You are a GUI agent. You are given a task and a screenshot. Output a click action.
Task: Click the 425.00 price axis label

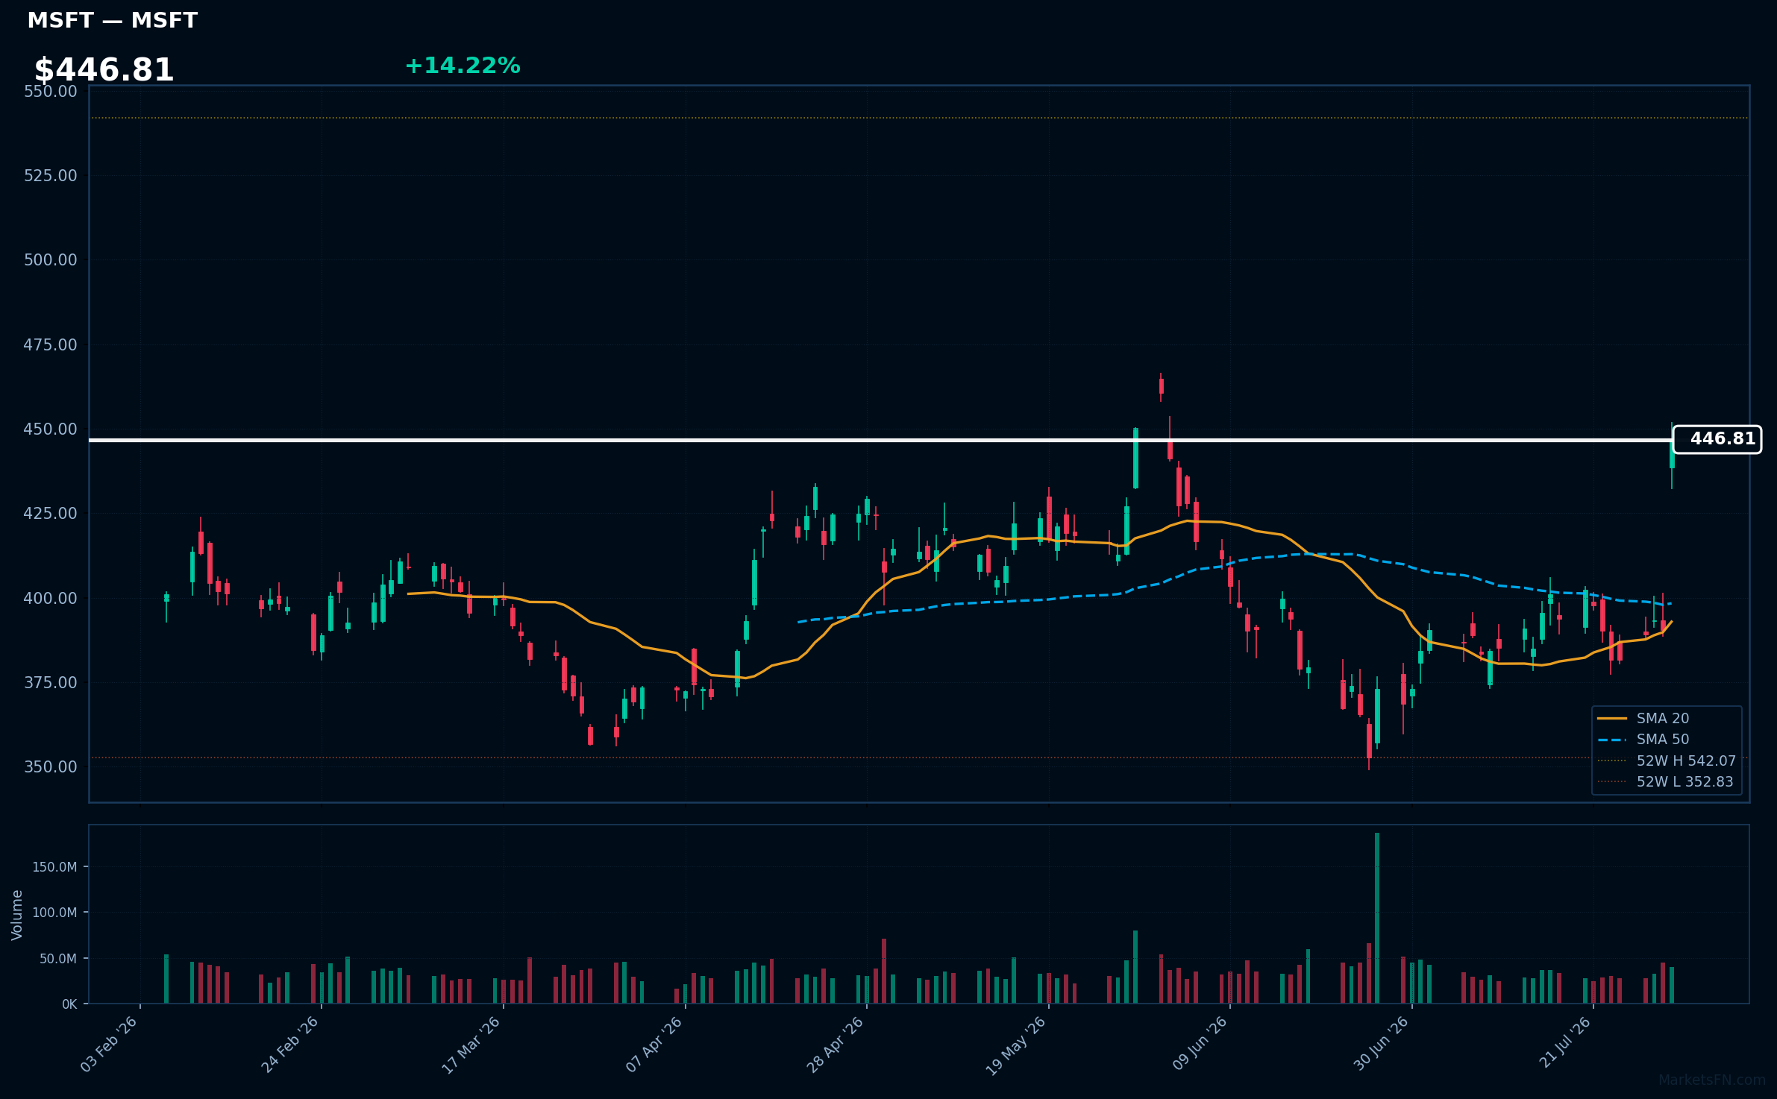[51, 513]
